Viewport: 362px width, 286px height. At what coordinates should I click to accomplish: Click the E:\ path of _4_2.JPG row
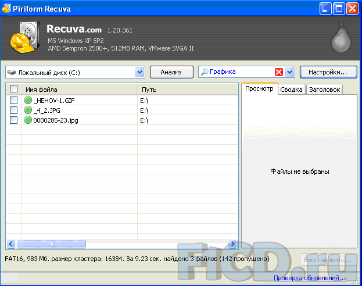click(x=144, y=110)
